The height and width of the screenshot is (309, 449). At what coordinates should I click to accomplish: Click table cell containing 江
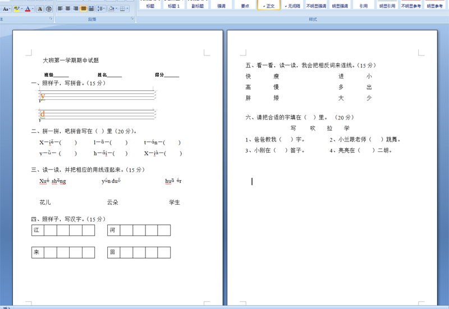pos(38,230)
